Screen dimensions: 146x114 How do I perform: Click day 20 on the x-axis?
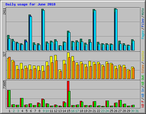click(x=90, y=111)
